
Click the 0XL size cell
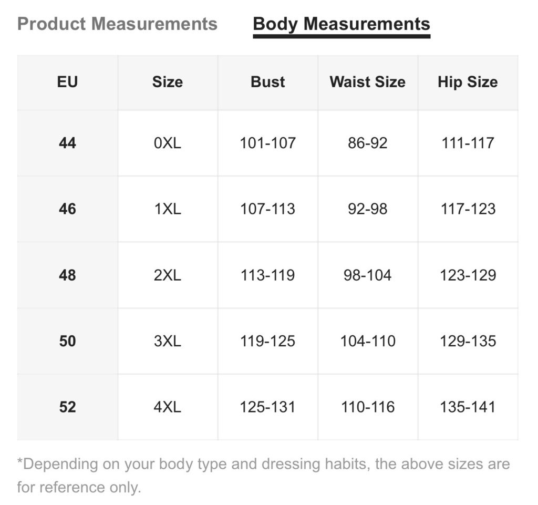pyautogui.click(x=168, y=143)
